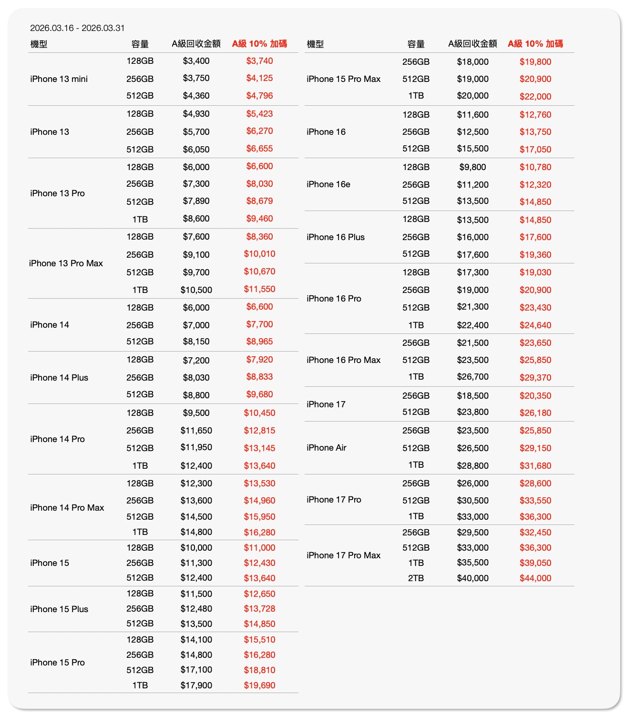Select the iPhone 13 mini model name
This screenshot has height=725, width=634.
click(x=59, y=79)
